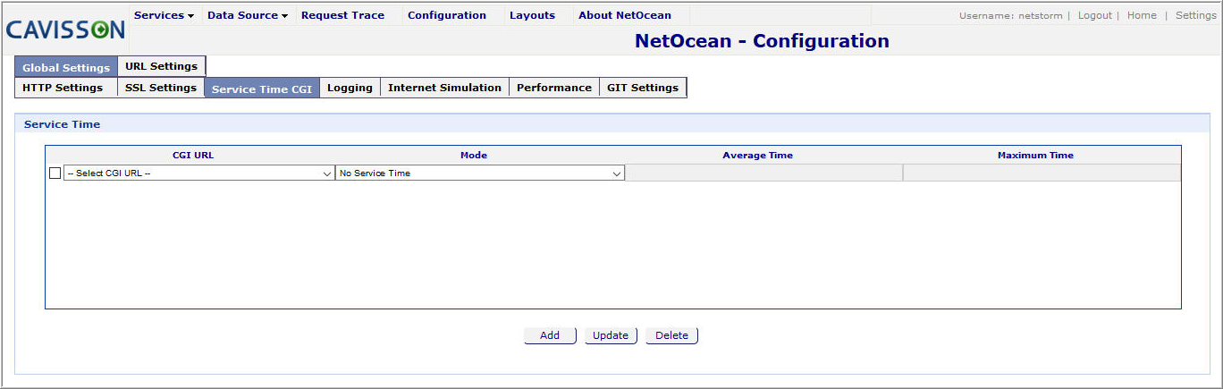
Task: Click the Cavisson logo
Action: (65, 30)
